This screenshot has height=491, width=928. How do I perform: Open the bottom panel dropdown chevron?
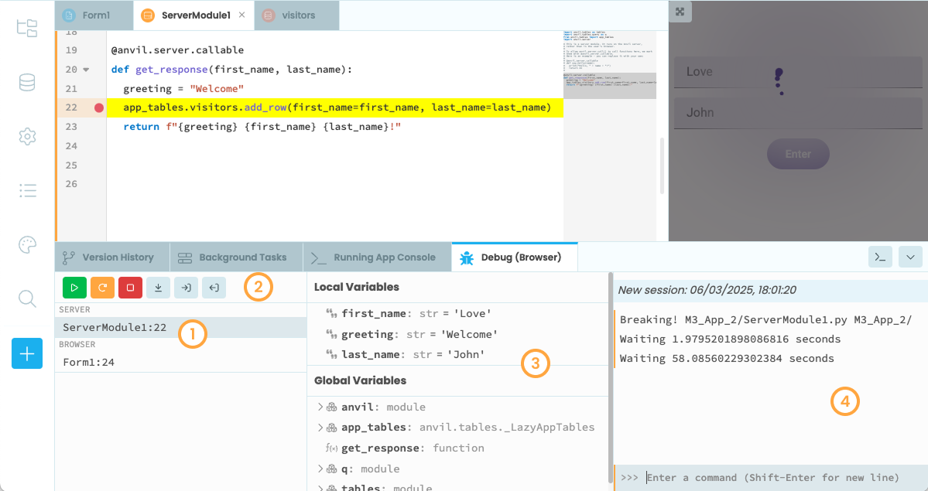tap(910, 257)
